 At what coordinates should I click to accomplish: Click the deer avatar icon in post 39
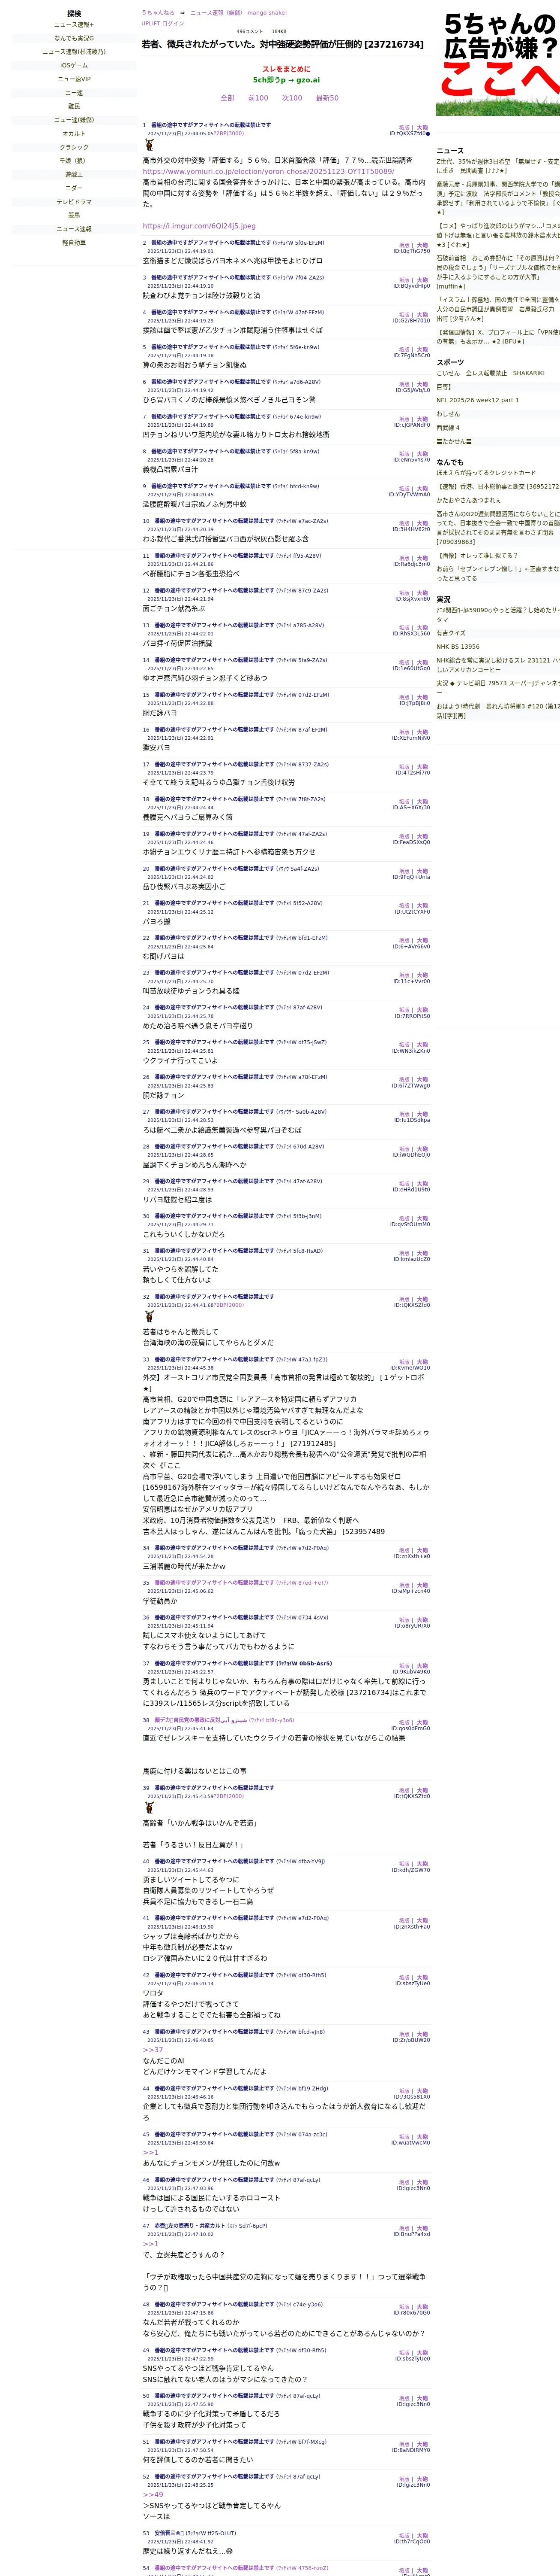150,1807
